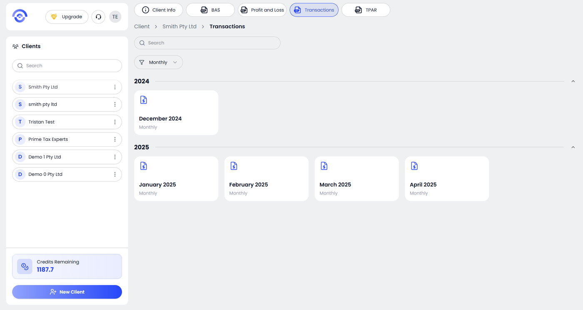Click the February 2025 document icon

pos(234,166)
